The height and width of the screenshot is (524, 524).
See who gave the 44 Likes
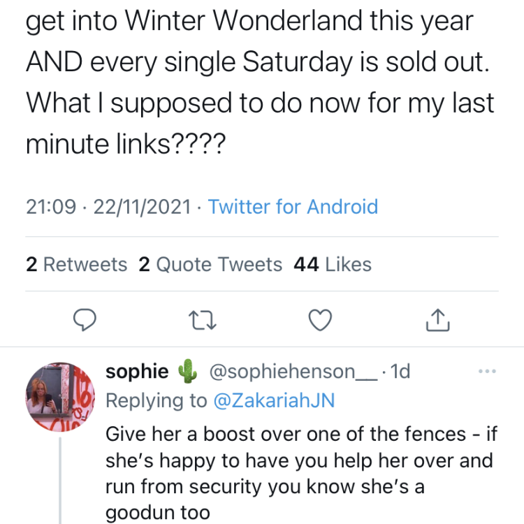click(333, 265)
